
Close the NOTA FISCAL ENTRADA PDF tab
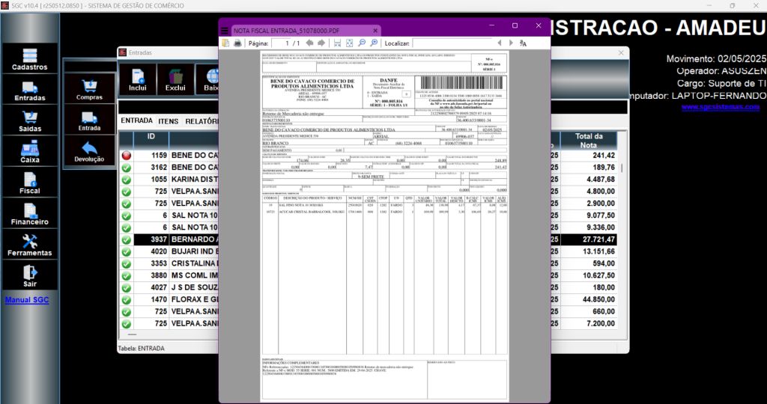pos(375,31)
